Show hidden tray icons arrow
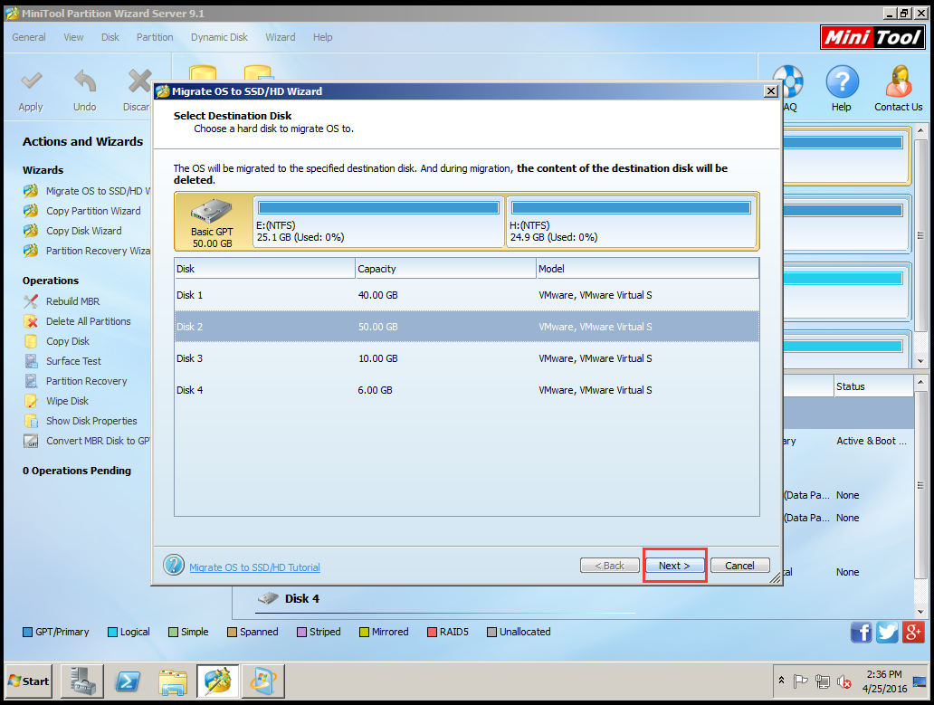Image resolution: width=934 pixels, height=705 pixels. point(782,680)
